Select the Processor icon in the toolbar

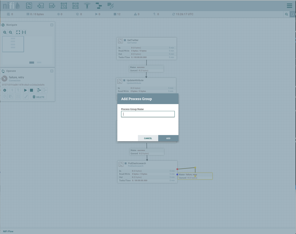[29, 5]
